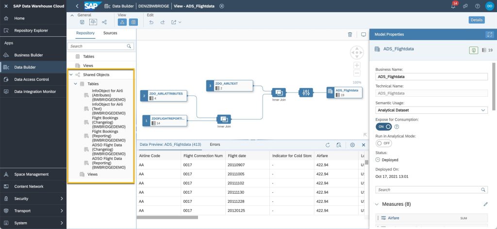The width and height of the screenshot is (497, 229).
Task: Select ADSO Flight Data (Reporting) table
Action: [x=108, y=163]
